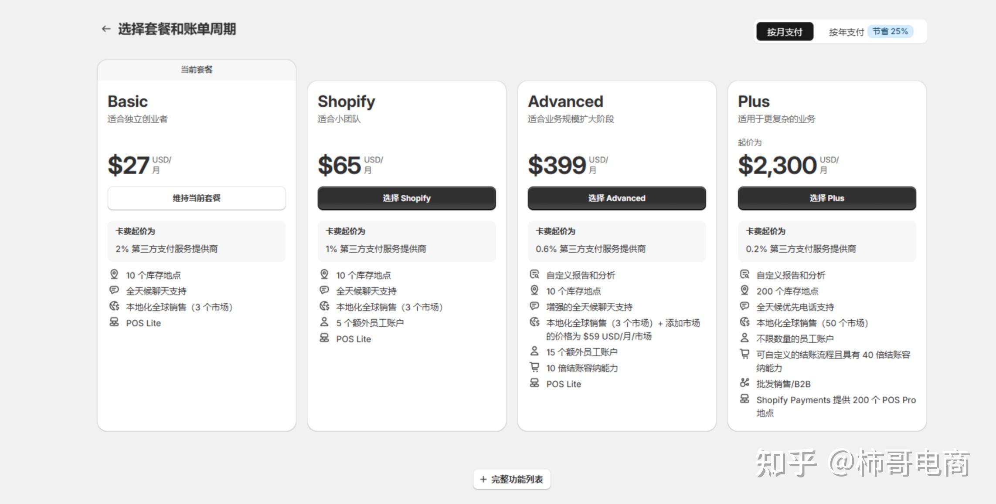Click staff person icon in Advanced plan

[534, 351]
